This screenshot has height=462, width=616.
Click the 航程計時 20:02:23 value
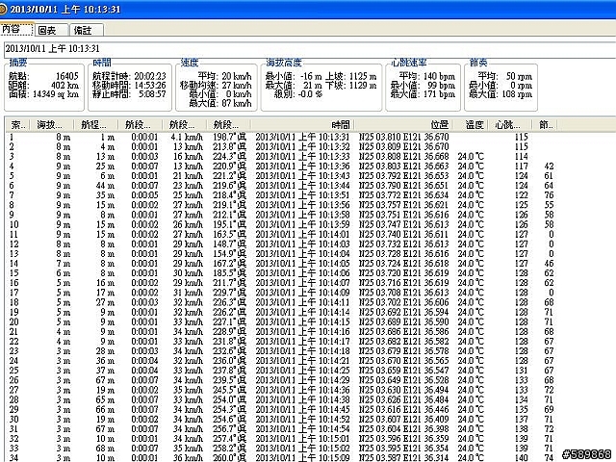click(x=150, y=76)
